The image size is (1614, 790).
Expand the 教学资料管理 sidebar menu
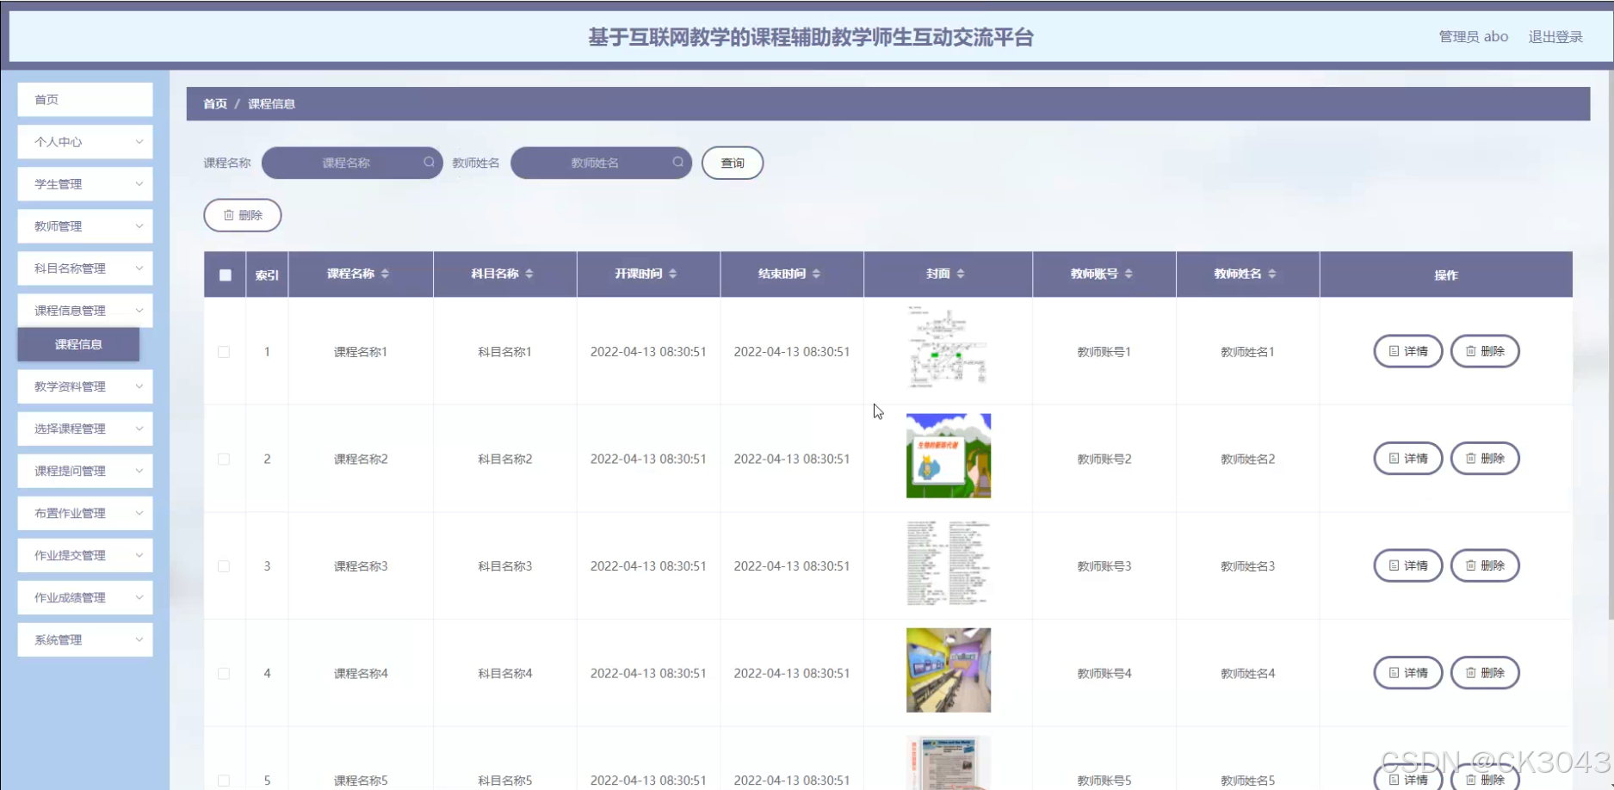tap(85, 386)
